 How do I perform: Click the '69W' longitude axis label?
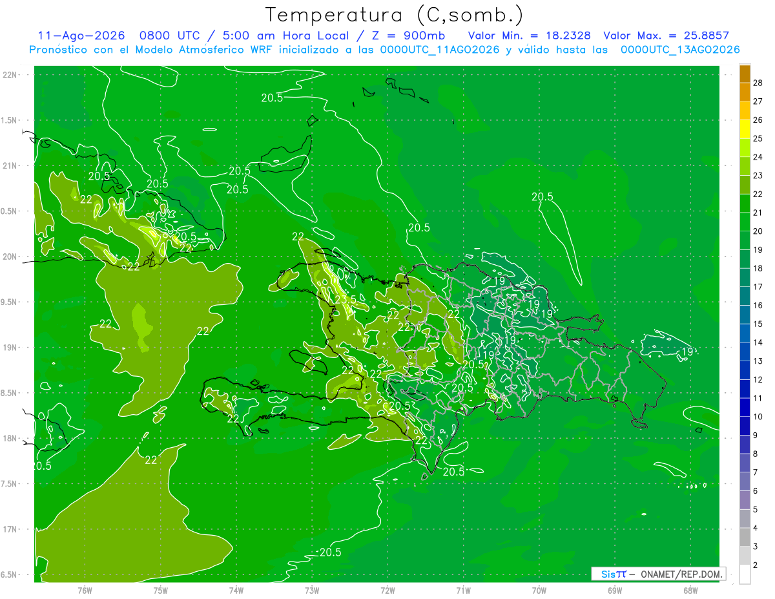pos(615,590)
